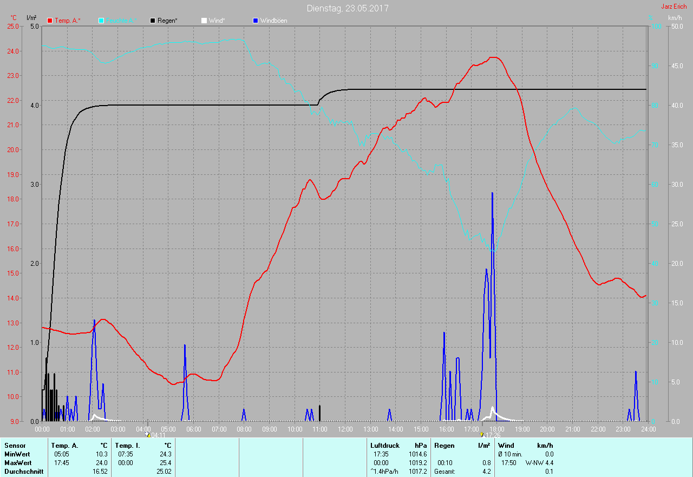Click the red Temp. A. legend swatch
693x477 pixels.
pyautogui.click(x=50, y=21)
